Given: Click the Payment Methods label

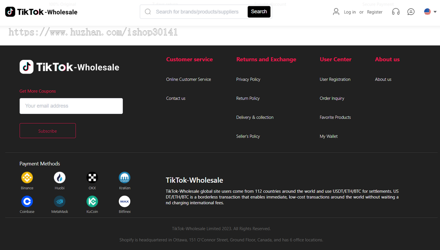Looking at the screenshot, I should (x=40, y=164).
